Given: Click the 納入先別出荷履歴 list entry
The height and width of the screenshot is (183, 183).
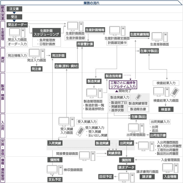Looking at the screenshot, I should click(168, 146).
